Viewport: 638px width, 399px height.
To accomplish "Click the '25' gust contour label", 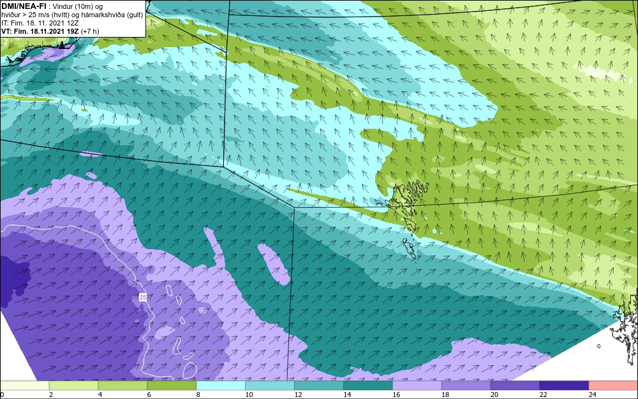I will tap(143, 298).
